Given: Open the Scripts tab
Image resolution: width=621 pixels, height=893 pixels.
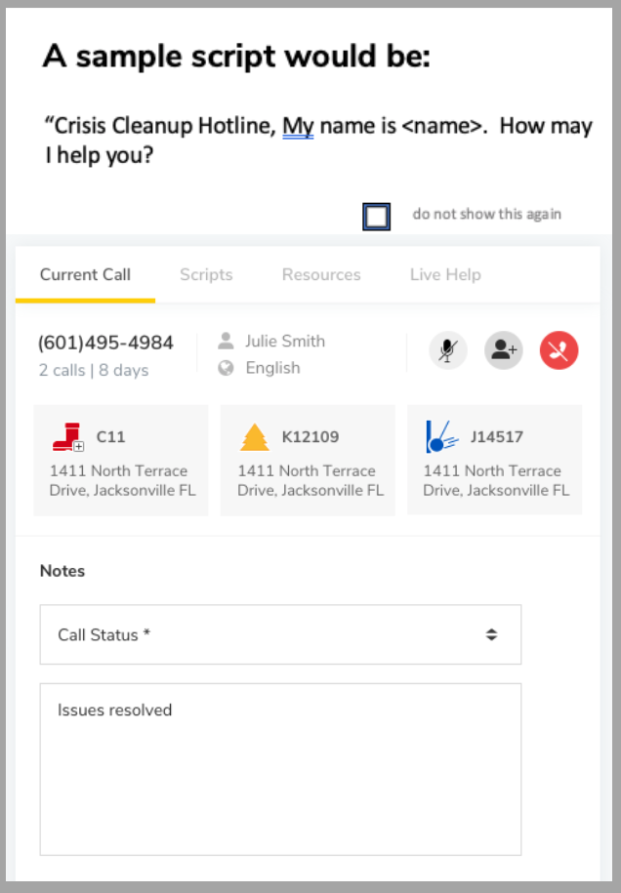Looking at the screenshot, I should (x=206, y=274).
